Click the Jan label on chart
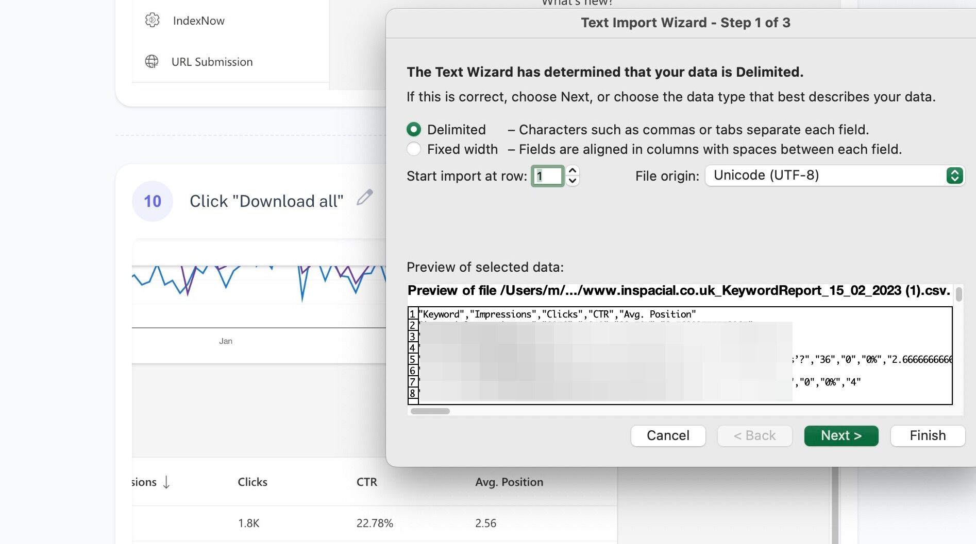 (226, 341)
